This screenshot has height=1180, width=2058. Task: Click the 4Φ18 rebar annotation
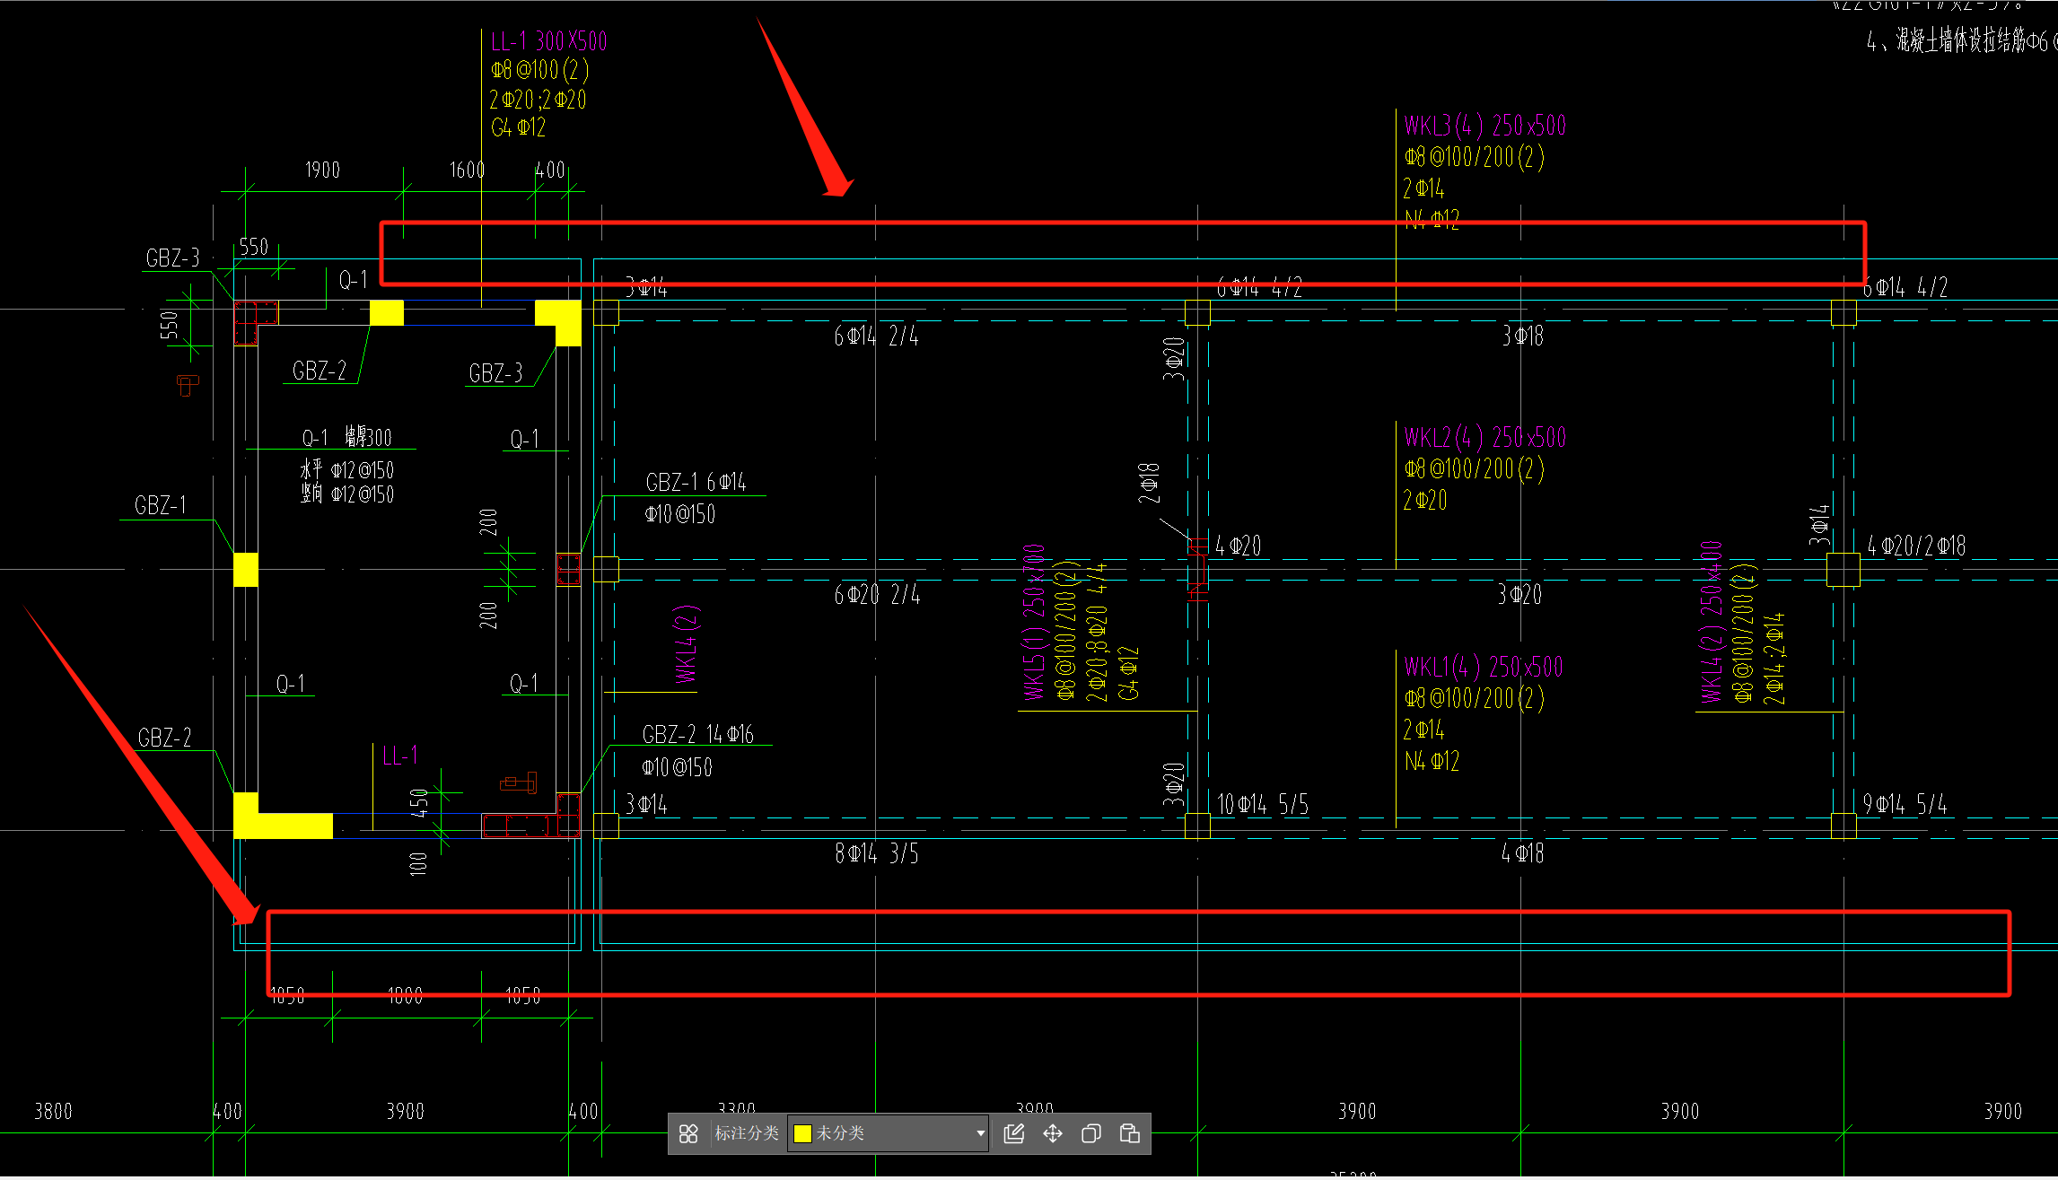(1523, 853)
